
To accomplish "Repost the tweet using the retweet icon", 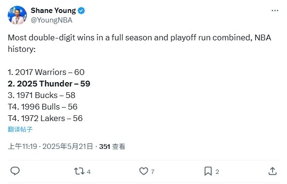I will pos(79,172).
